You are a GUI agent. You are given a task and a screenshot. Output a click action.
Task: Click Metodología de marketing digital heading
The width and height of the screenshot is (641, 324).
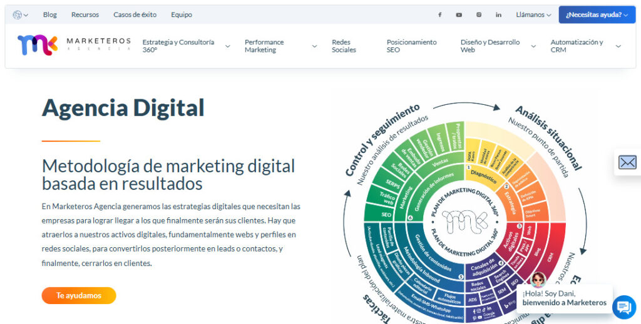(x=168, y=175)
